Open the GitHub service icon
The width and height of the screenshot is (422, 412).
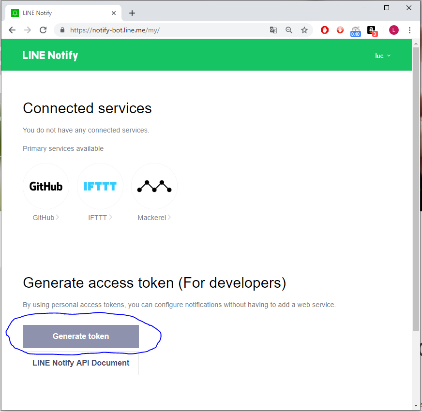tap(46, 186)
